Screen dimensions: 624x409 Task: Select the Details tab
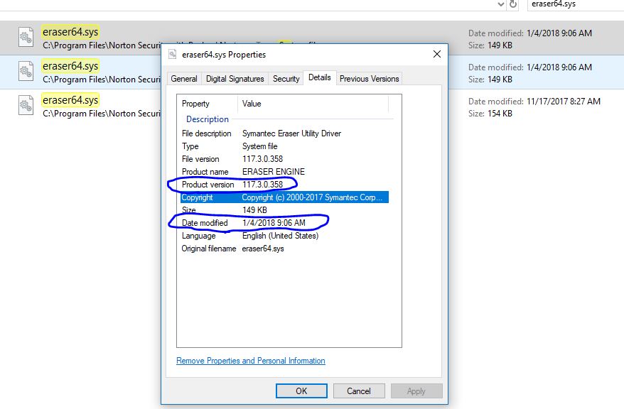320,77
